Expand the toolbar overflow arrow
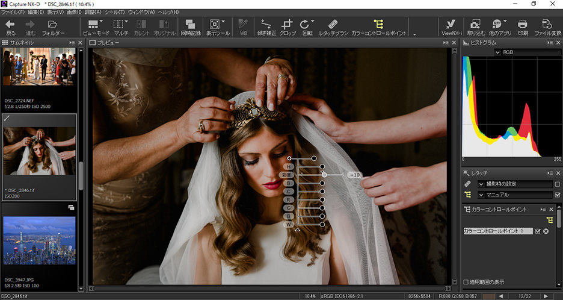 [414, 34]
